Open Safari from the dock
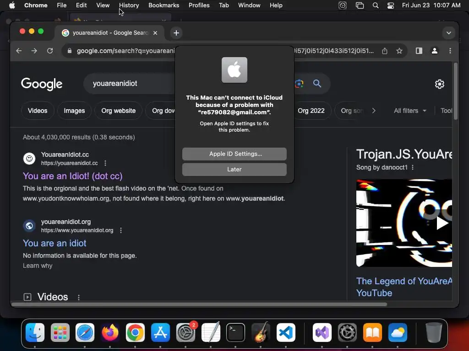Image resolution: width=469 pixels, height=351 pixels. pyautogui.click(x=85, y=333)
